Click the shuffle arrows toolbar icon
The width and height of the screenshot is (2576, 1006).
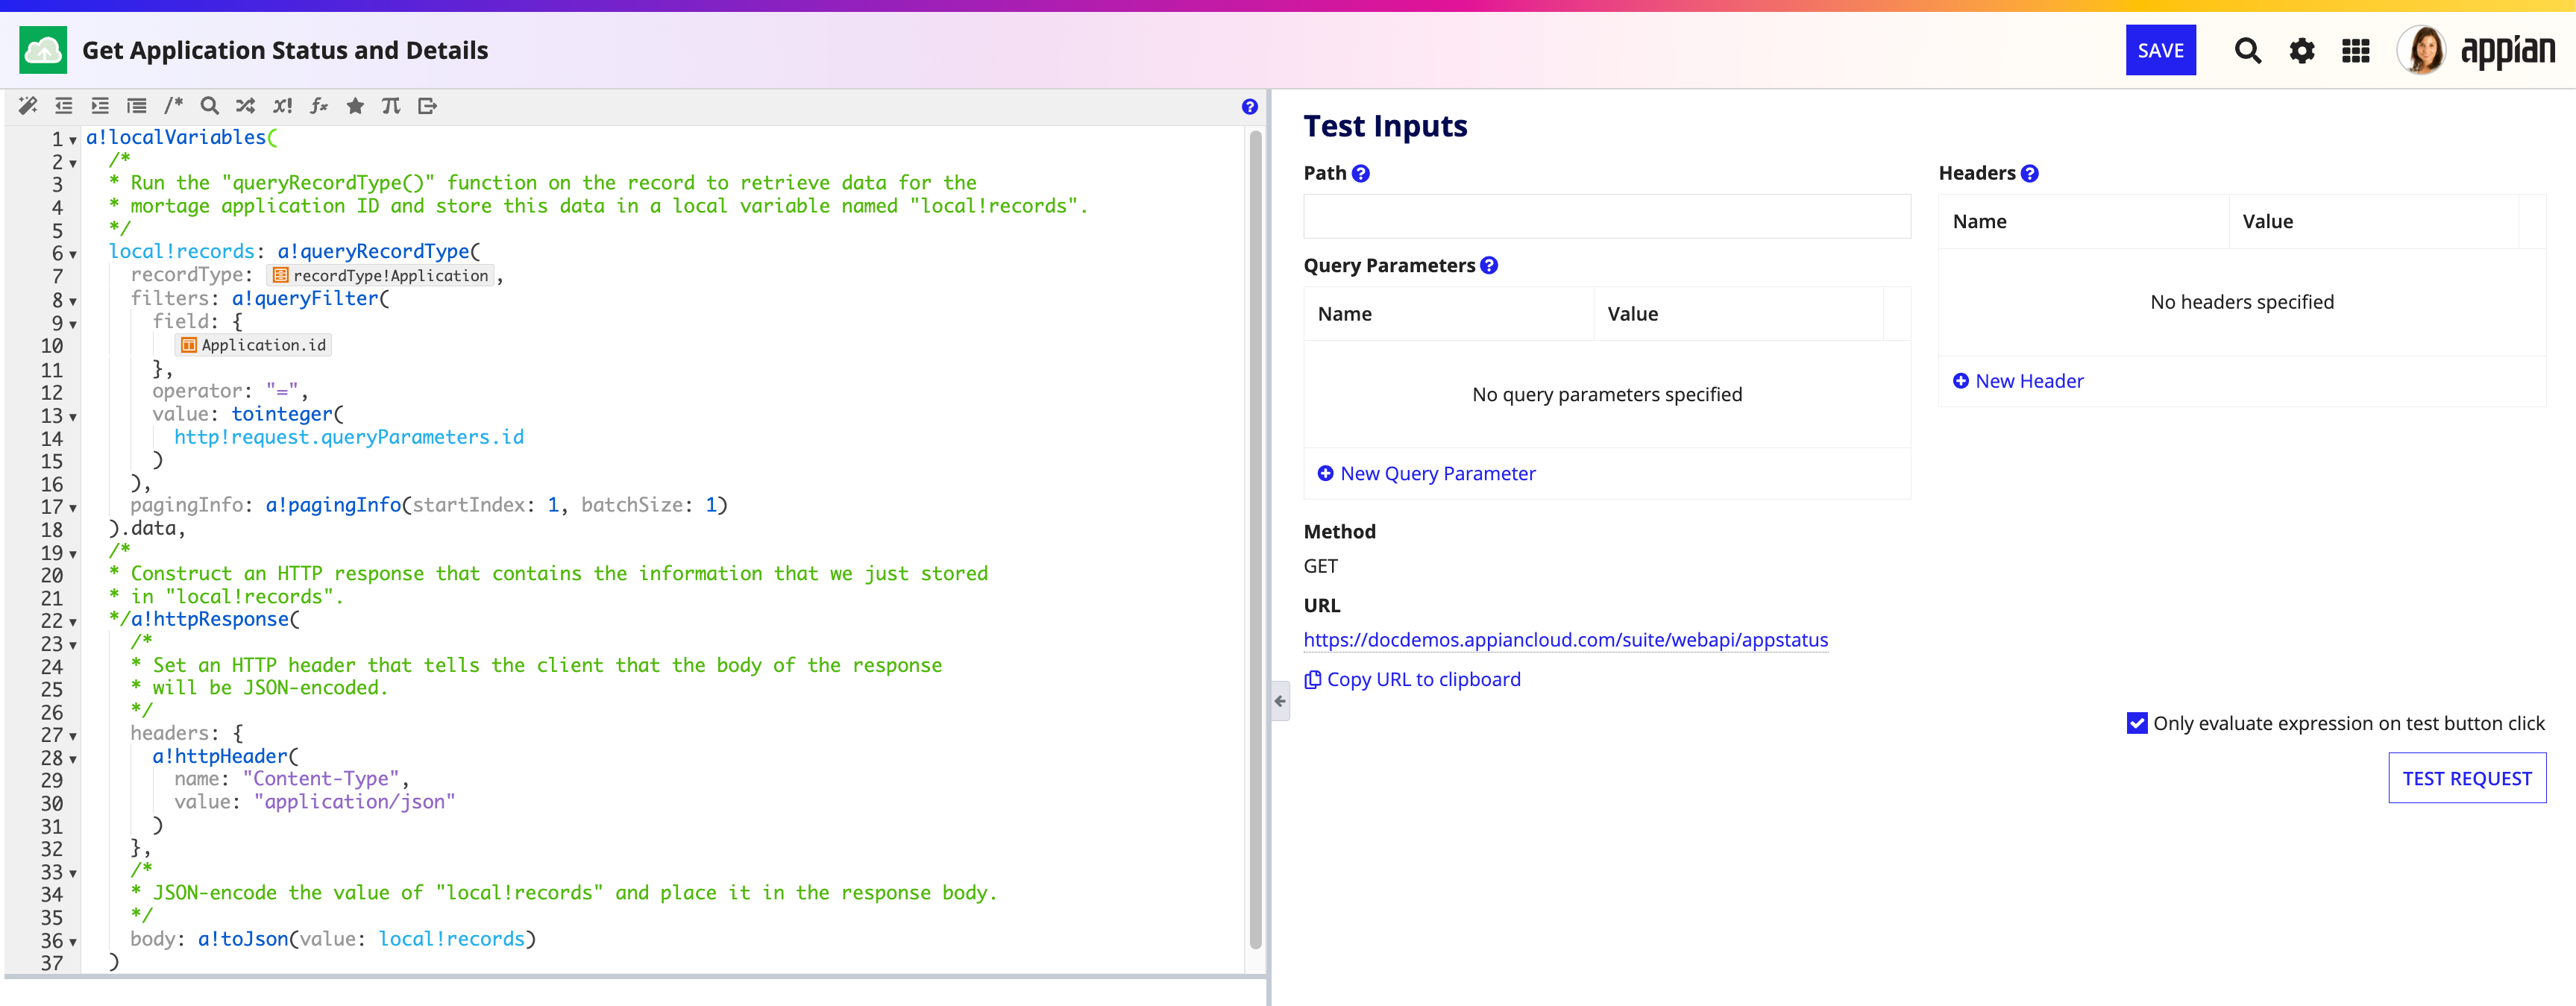(246, 106)
